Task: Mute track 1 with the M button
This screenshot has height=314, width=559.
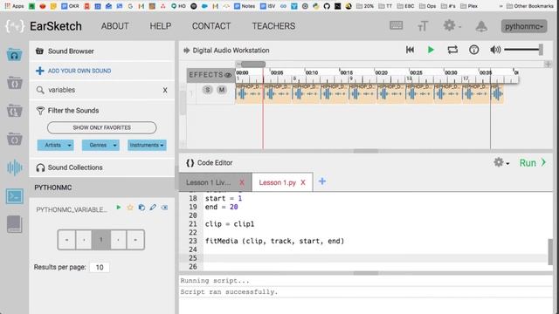Action: click(x=221, y=90)
